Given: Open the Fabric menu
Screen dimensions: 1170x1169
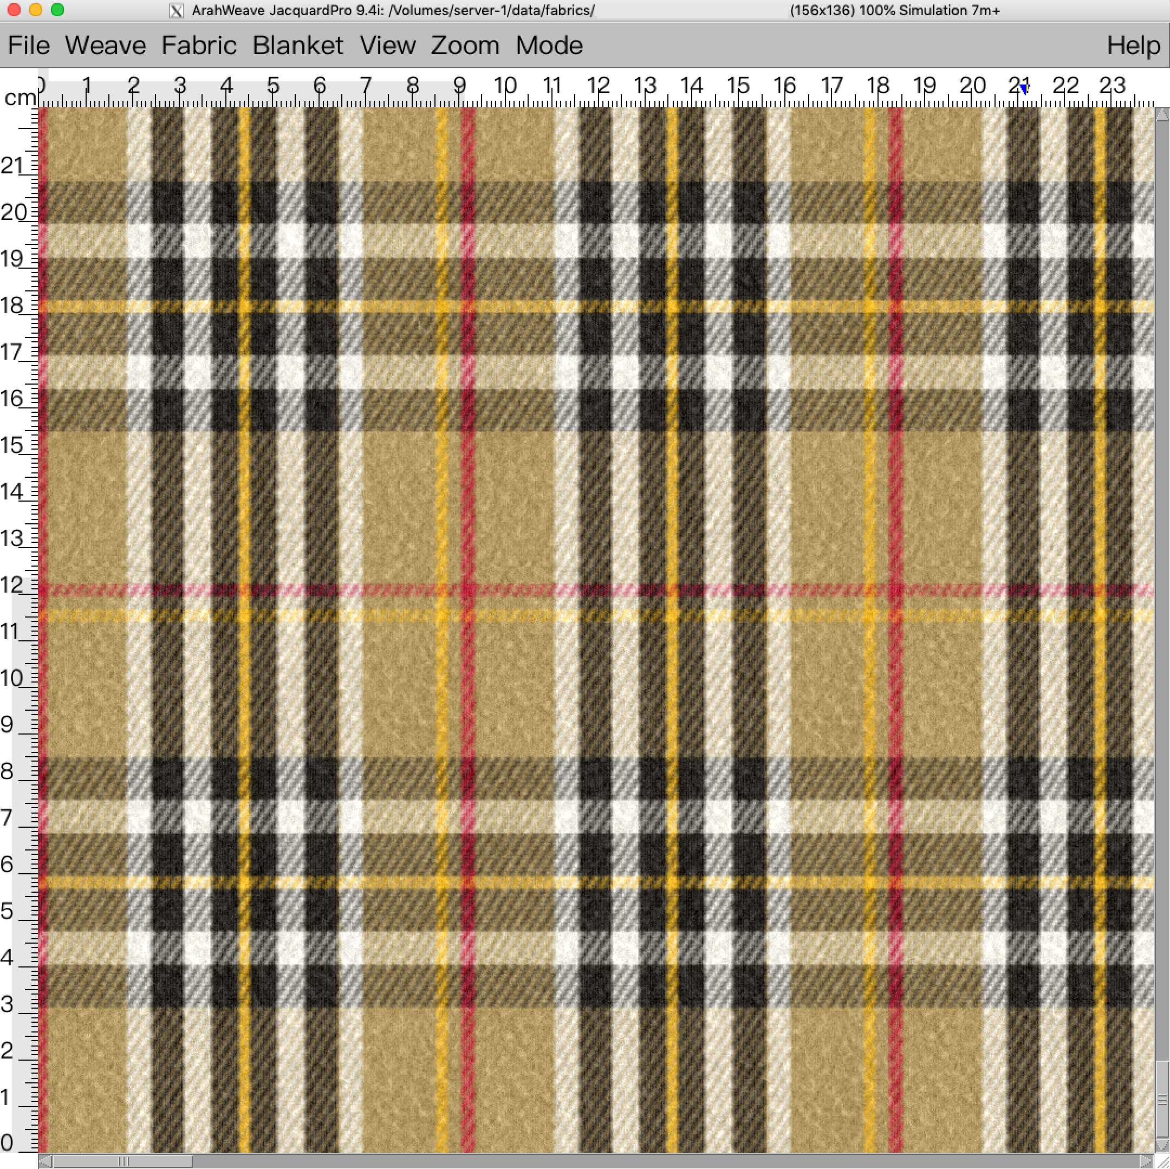Looking at the screenshot, I should coord(199,46).
